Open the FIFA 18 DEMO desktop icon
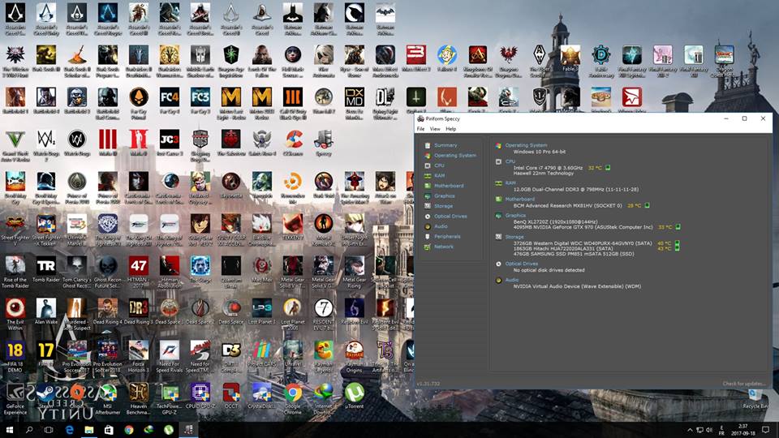Screen dimensions: 779x438 [x=15, y=356]
